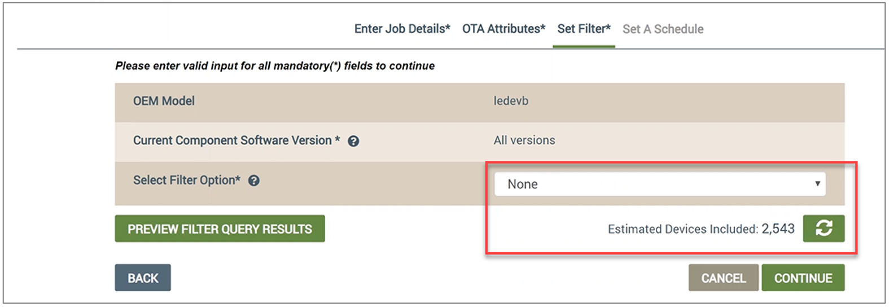
Task: Cancel the job creation
Action: tap(723, 278)
